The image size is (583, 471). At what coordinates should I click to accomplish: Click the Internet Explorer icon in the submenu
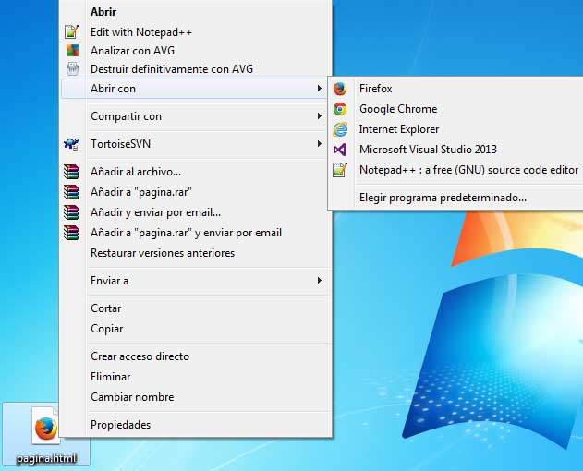coord(340,129)
